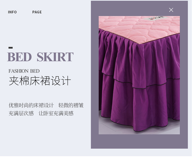Viewport: 192px width, 165px height.
Task: Click the 夹棉床裙设计 heading
Action: (40, 80)
